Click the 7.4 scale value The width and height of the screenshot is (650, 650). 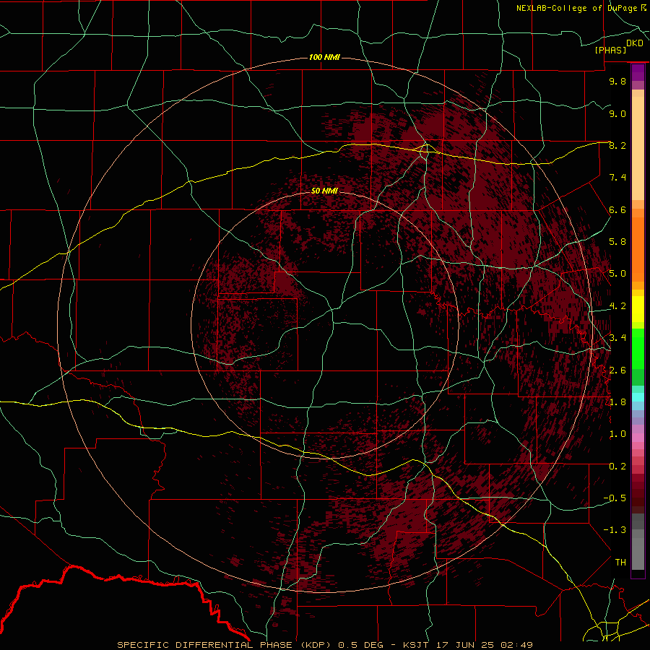pyautogui.click(x=617, y=178)
